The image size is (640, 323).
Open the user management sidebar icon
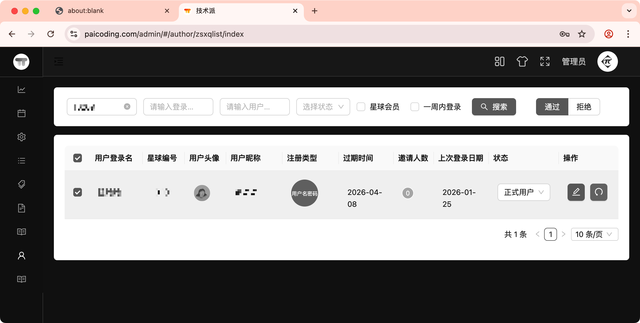coord(22,256)
